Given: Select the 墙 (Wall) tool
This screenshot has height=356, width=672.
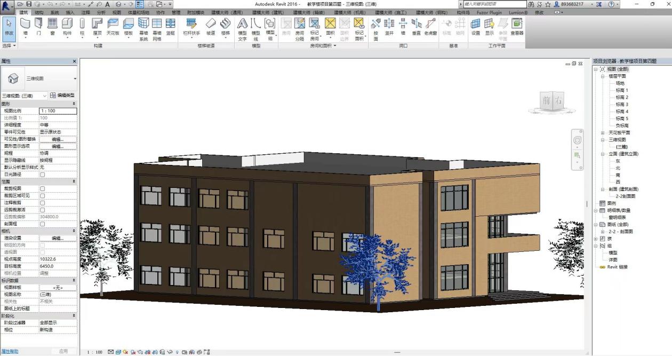Looking at the screenshot, I should point(25,26).
